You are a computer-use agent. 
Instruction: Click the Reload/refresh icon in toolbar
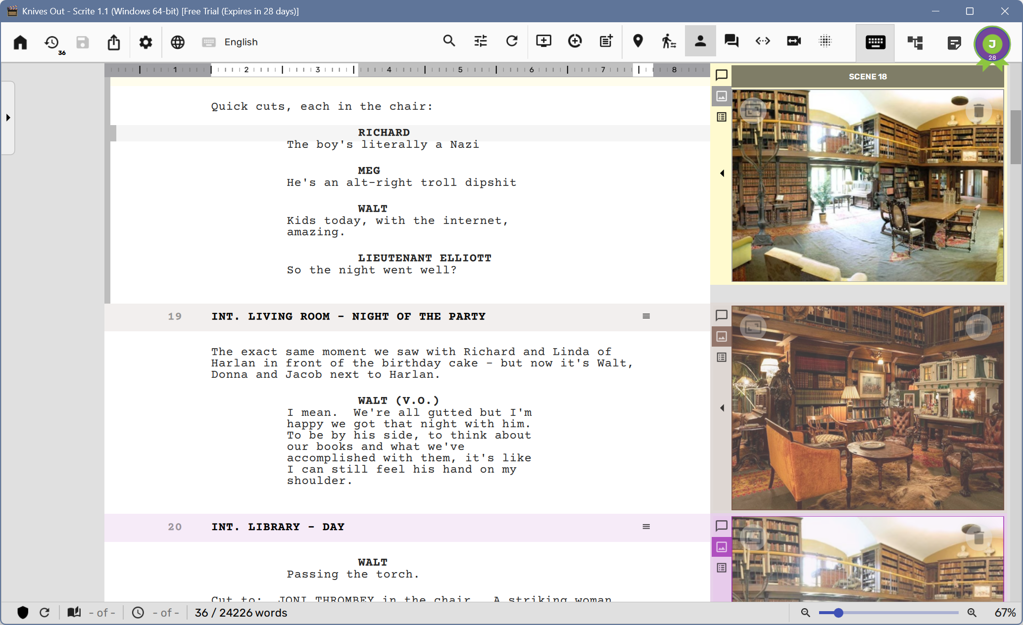tap(512, 41)
